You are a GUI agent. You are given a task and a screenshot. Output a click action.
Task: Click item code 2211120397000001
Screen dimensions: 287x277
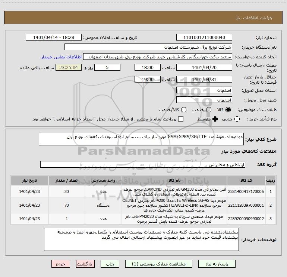[246, 205]
